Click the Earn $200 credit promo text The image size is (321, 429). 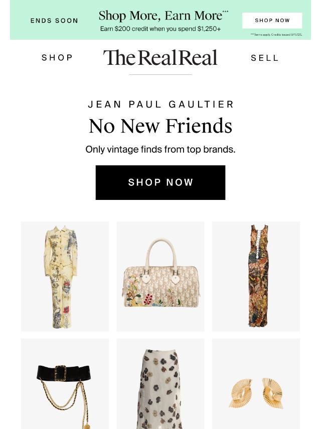click(160, 29)
